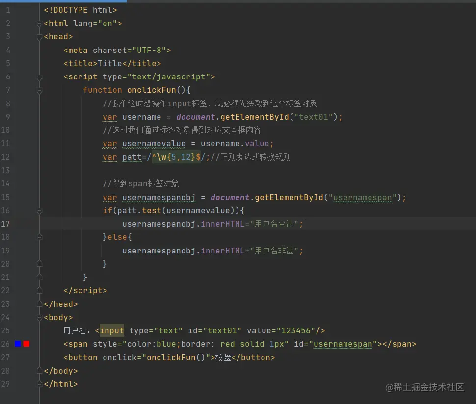Click the regex /^\w{5,12}$/ on line 12
Image resolution: width=476 pixels, height=404 pixels.
(x=176, y=157)
